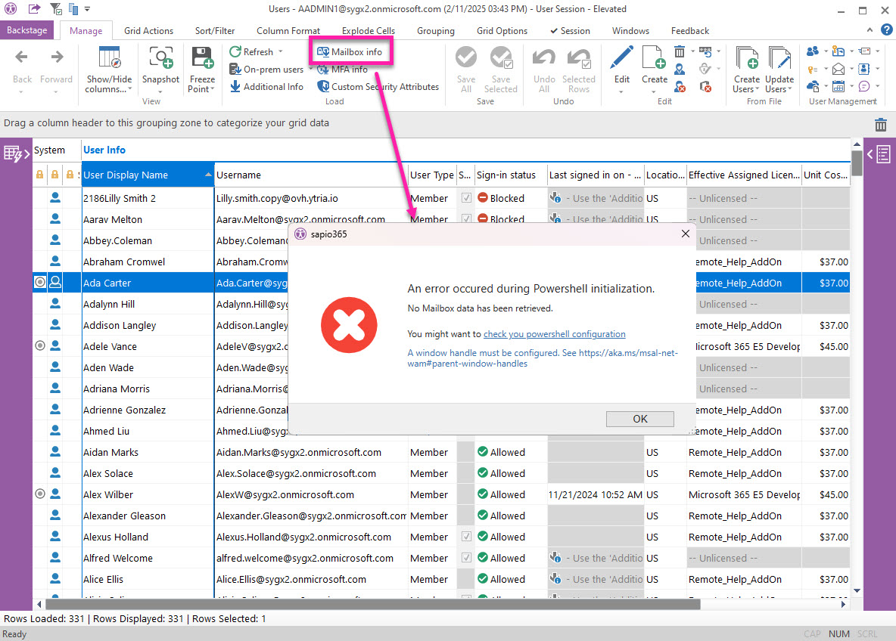Toggle checkbox in Alice Ellis row

point(466,579)
